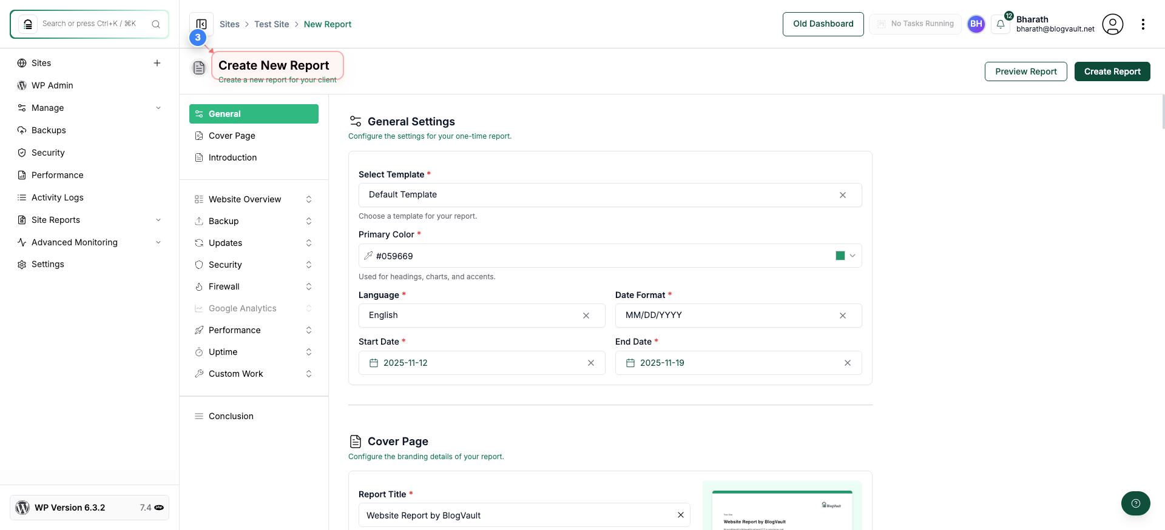Open the Select Template dropdown
This screenshot has height=530, width=1165.
tap(610, 195)
